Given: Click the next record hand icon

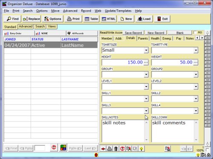Looking at the screenshot, I should point(190,149).
